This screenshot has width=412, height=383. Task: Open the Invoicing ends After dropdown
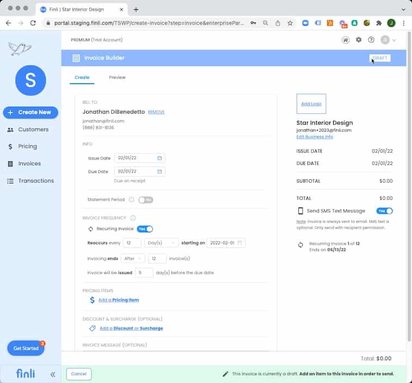(132, 258)
